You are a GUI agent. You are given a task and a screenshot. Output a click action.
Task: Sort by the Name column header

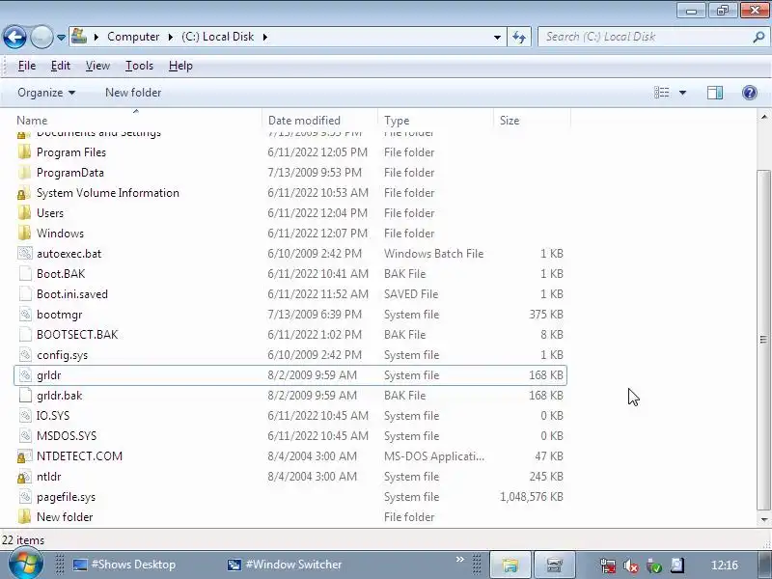(x=32, y=120)
